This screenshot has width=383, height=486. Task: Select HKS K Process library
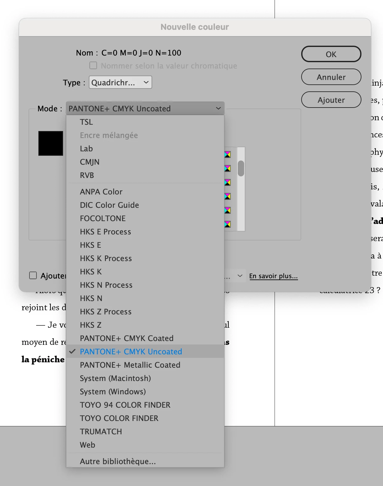tap(145, 259)
